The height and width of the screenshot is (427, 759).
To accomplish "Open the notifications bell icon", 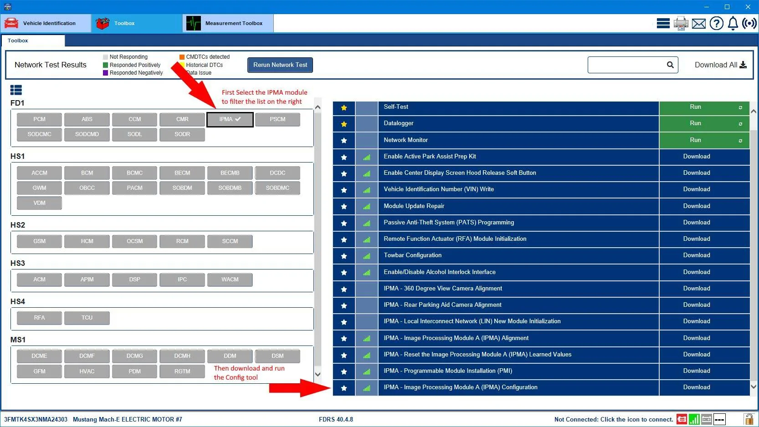I will pos(733,23).
